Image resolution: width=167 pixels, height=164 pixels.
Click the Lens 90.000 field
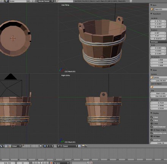159,80
